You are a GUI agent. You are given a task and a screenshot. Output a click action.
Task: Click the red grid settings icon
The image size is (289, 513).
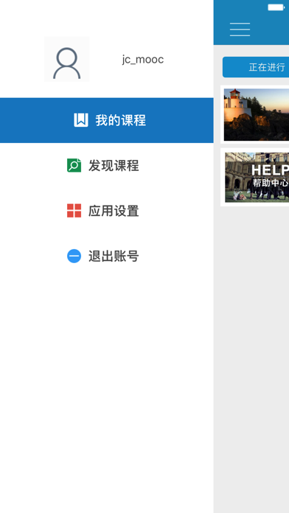click(74, 211)
